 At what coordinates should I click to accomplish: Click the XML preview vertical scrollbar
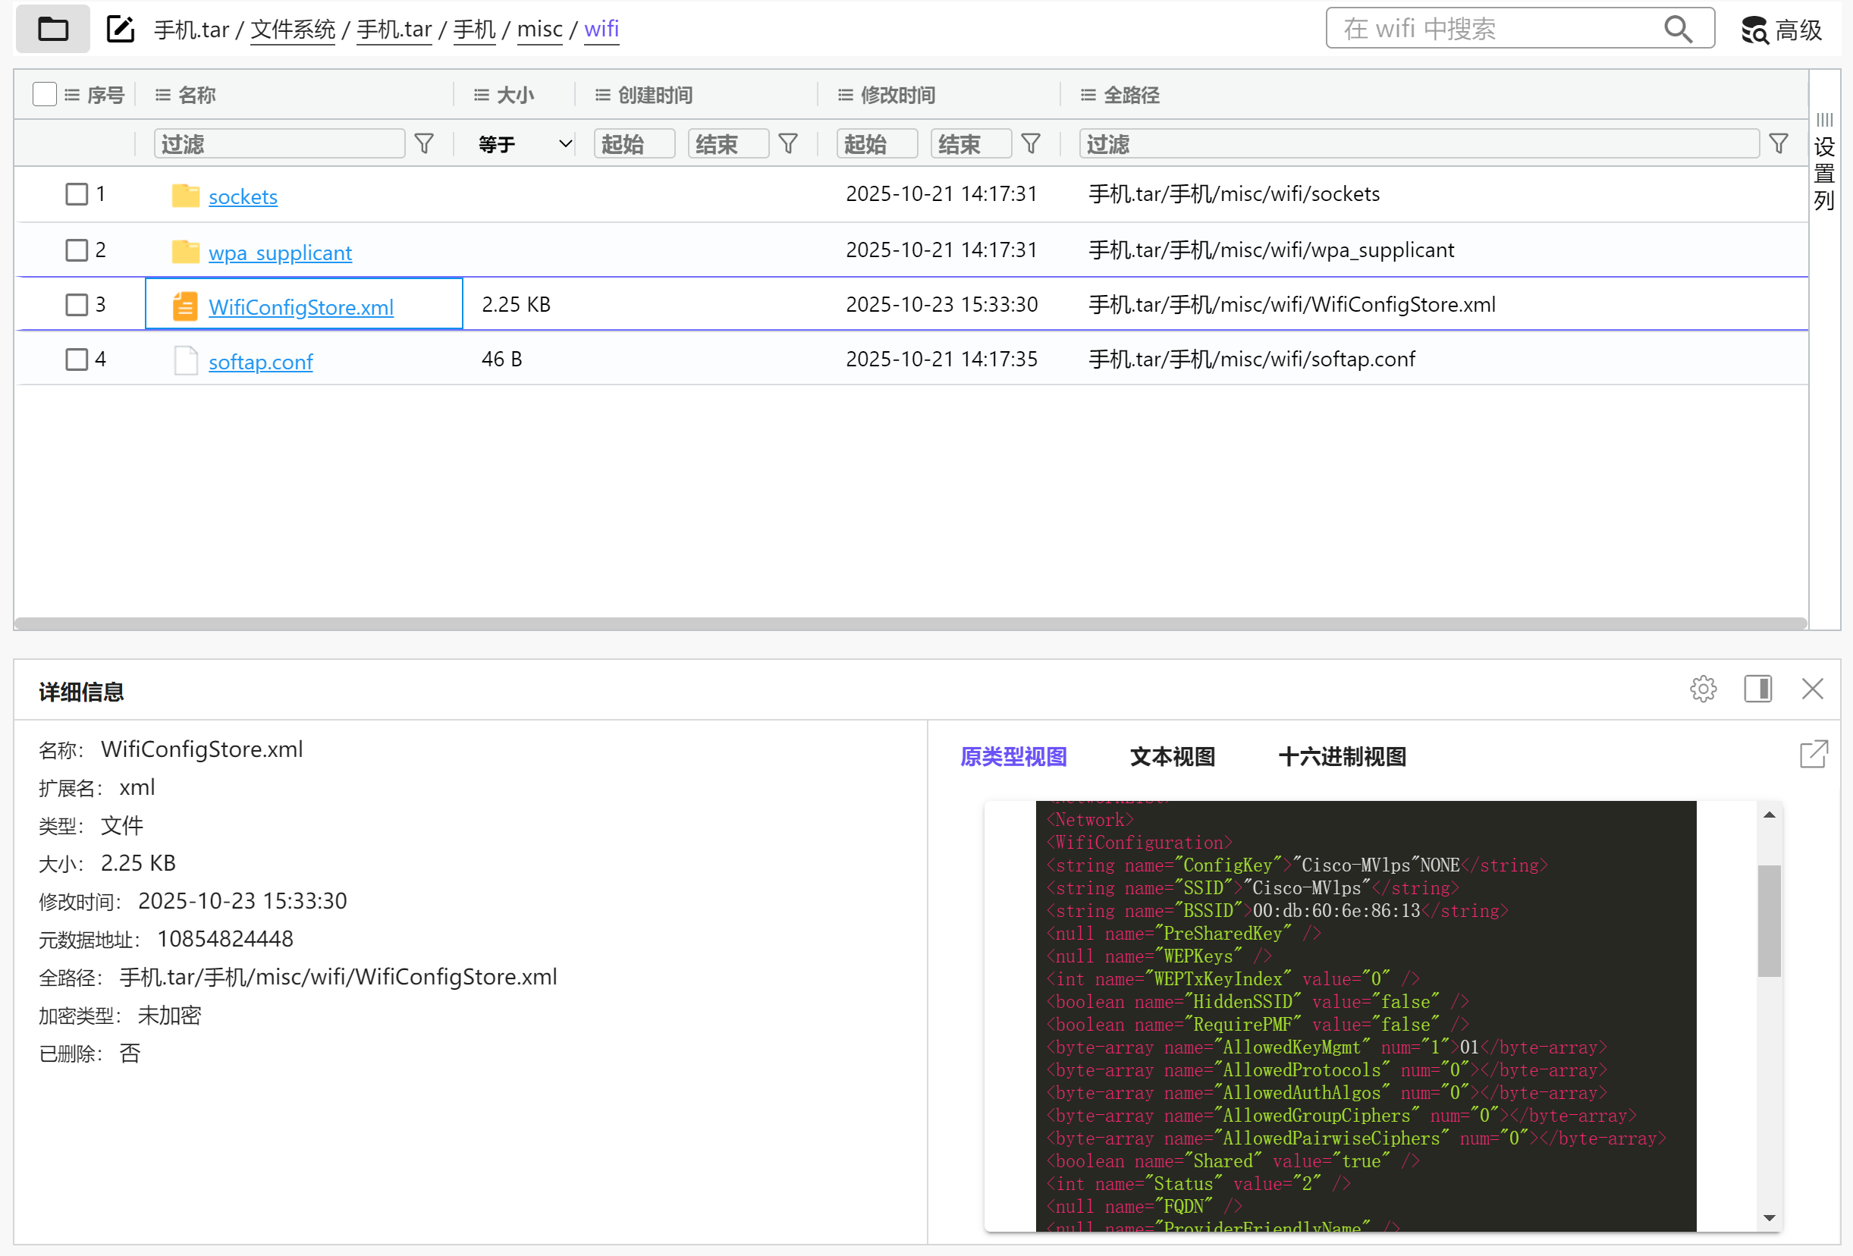[1769, 921]
